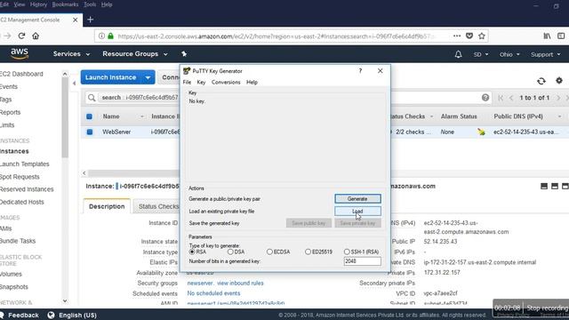The height and width of the screenshot is (320, 569).
Task: Open a new browser tab
Action: [91, 20]
